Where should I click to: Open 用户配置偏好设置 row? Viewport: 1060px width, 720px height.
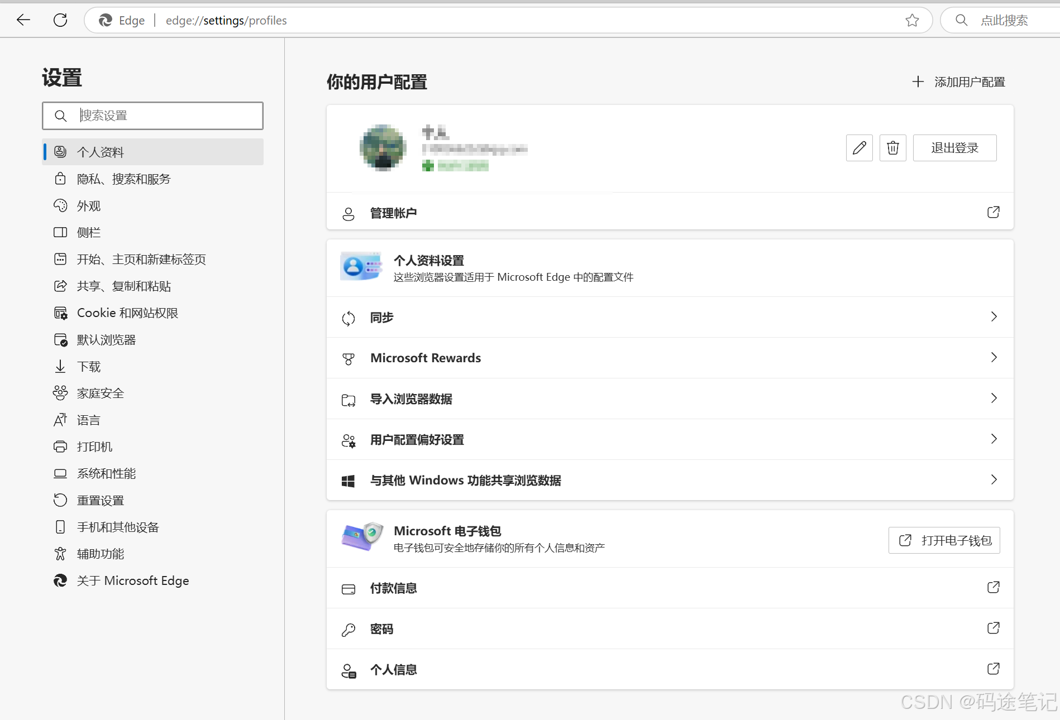(670, 439)
